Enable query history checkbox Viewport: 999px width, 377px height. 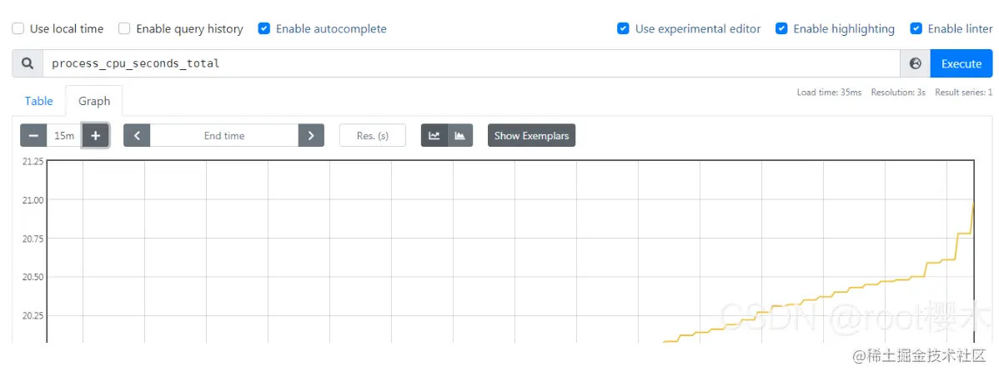pos(124,28)
